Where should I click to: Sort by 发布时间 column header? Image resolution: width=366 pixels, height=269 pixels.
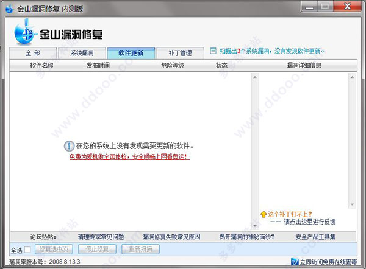pos(98,65)
